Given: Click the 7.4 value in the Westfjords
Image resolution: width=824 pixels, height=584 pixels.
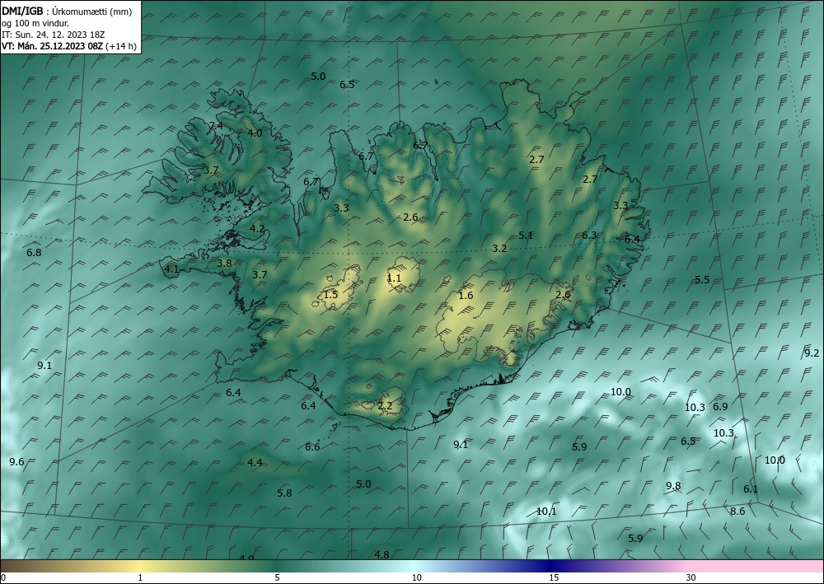Looking at the screenshot, I should [x=215, y=125].
